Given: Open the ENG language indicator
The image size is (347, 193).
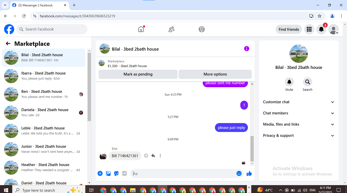Looking at the screenshot, I should pos(313,190).
